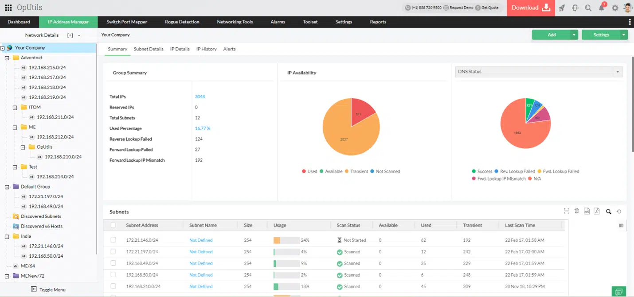Select tree subnet 192.168.215.0/24

(x=47, y=68)
